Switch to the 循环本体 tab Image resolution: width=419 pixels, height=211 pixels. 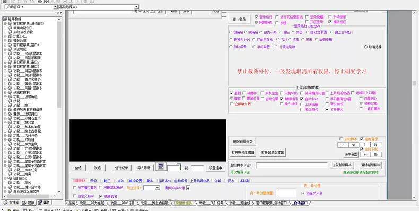coord(164,181)
